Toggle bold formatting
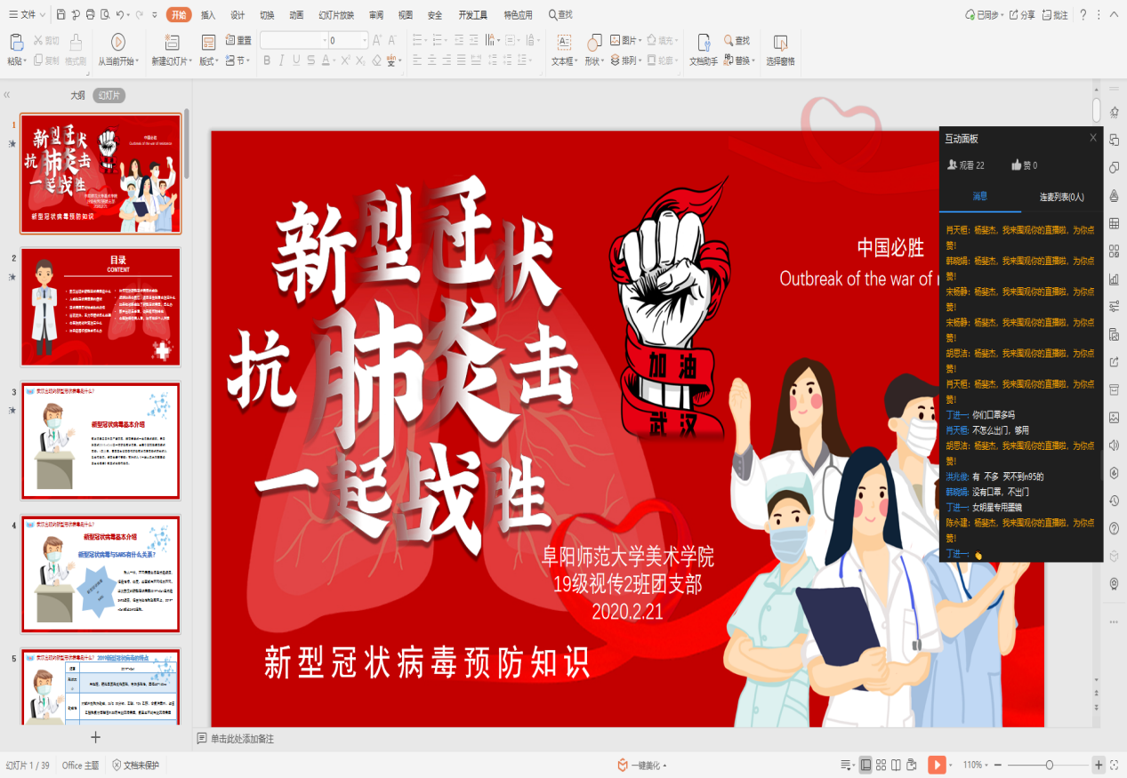1127x778 pixels. 266,60
